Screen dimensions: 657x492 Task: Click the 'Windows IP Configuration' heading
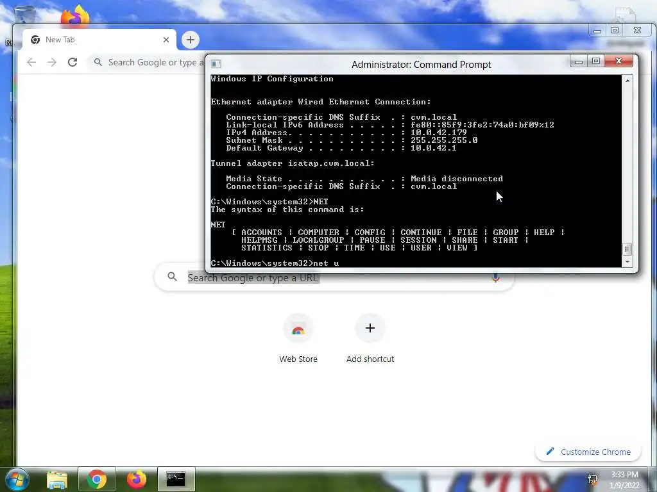pyautogui.click(x=272, y=79)
